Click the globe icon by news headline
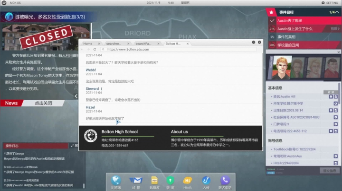The image size is (342, 191). tap(9, 17)
